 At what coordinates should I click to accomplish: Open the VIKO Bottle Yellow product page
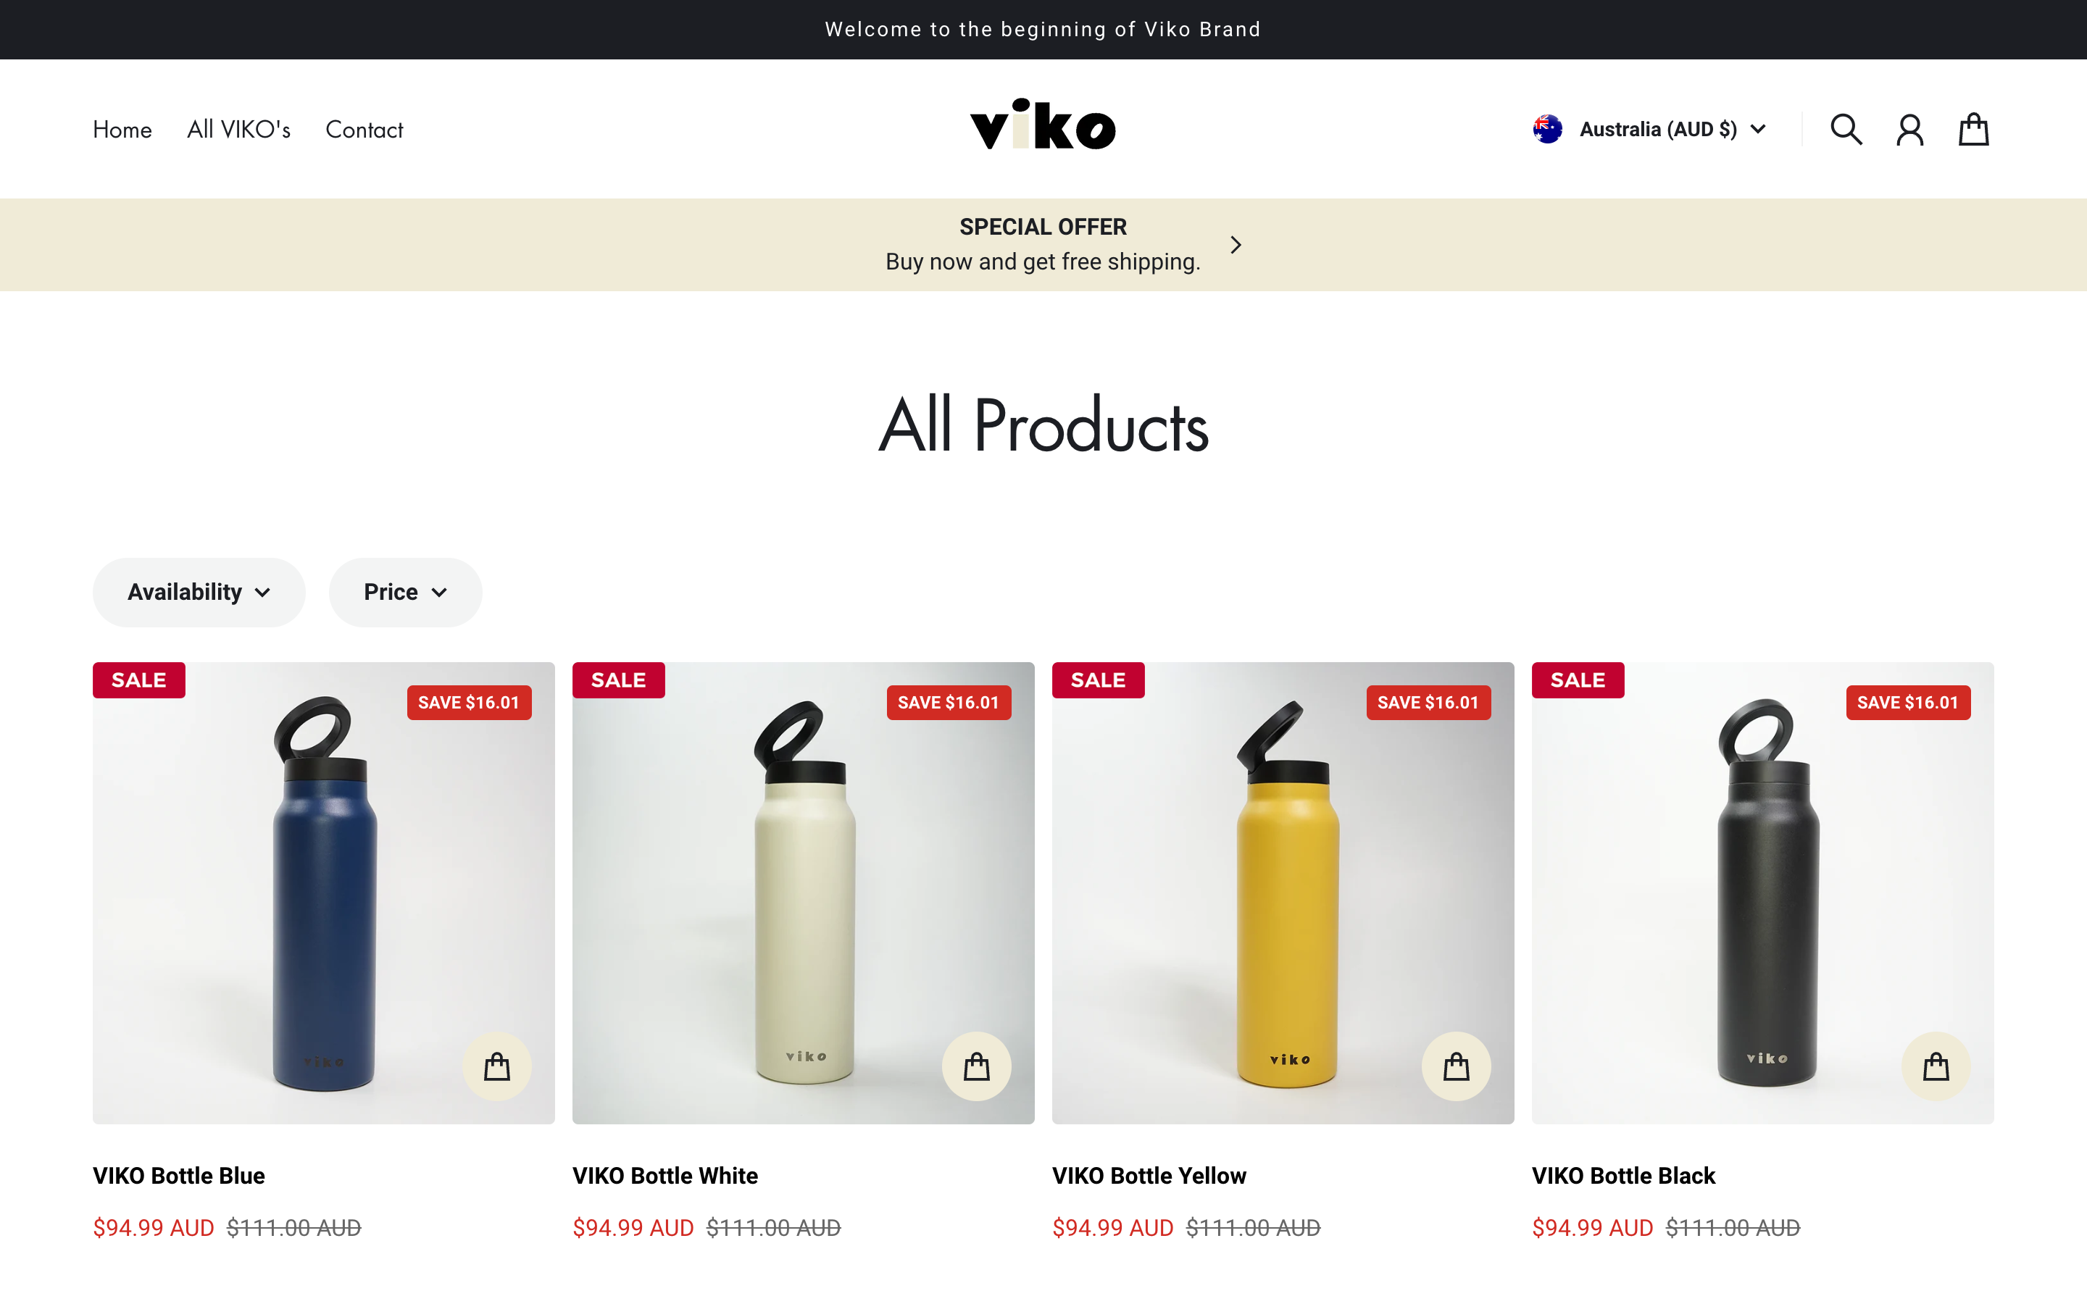tap(1149, 1174)
